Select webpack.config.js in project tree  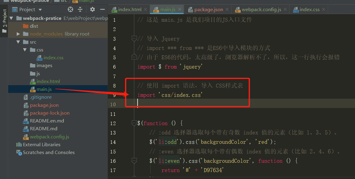(x=46, y=137)
